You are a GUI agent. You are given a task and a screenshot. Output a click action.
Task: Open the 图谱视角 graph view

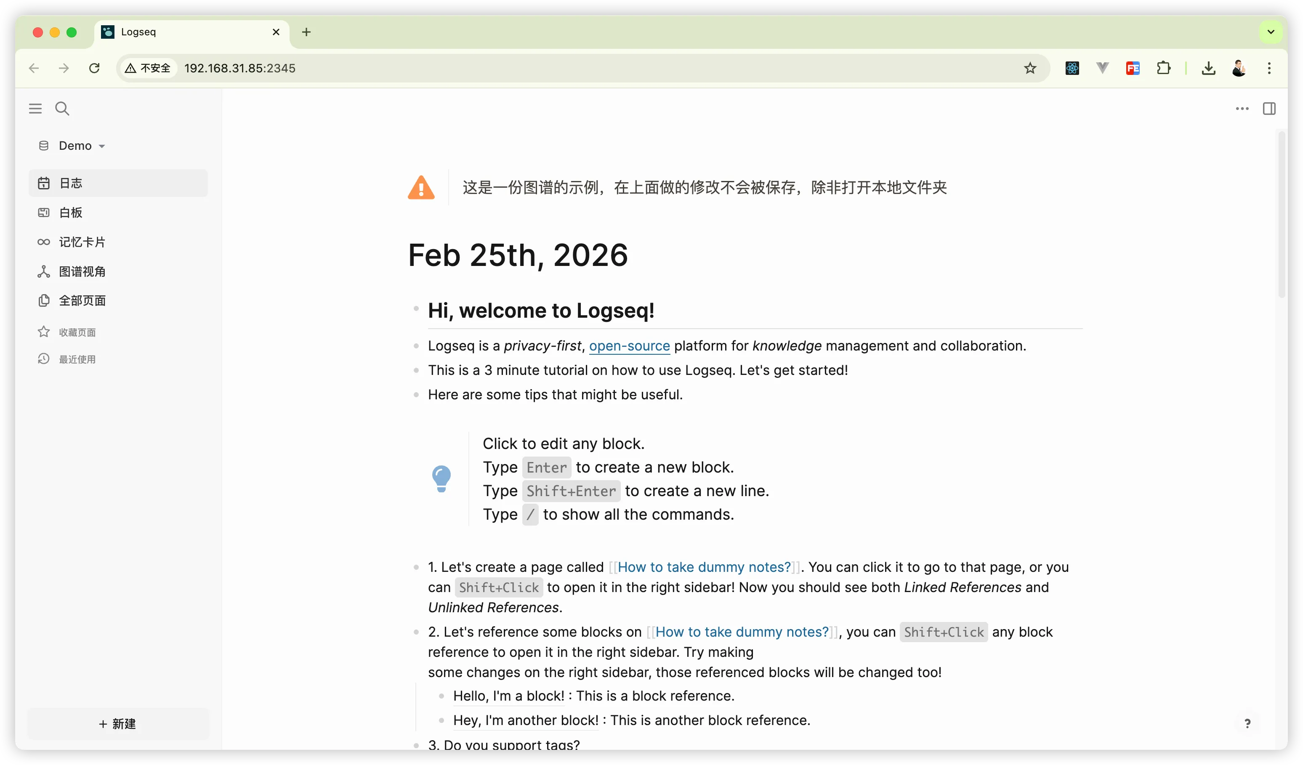click(x=118, y=271)
